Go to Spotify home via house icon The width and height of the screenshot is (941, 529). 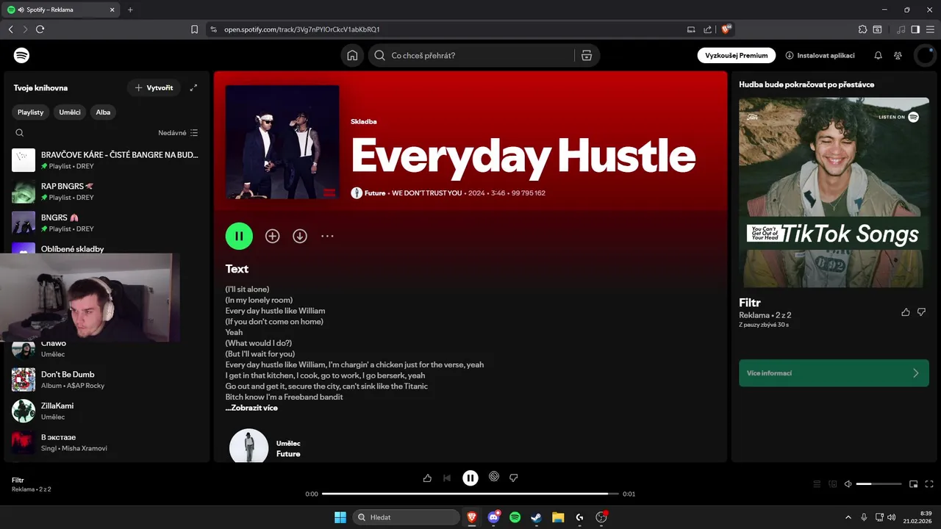(x=352, y=55)
